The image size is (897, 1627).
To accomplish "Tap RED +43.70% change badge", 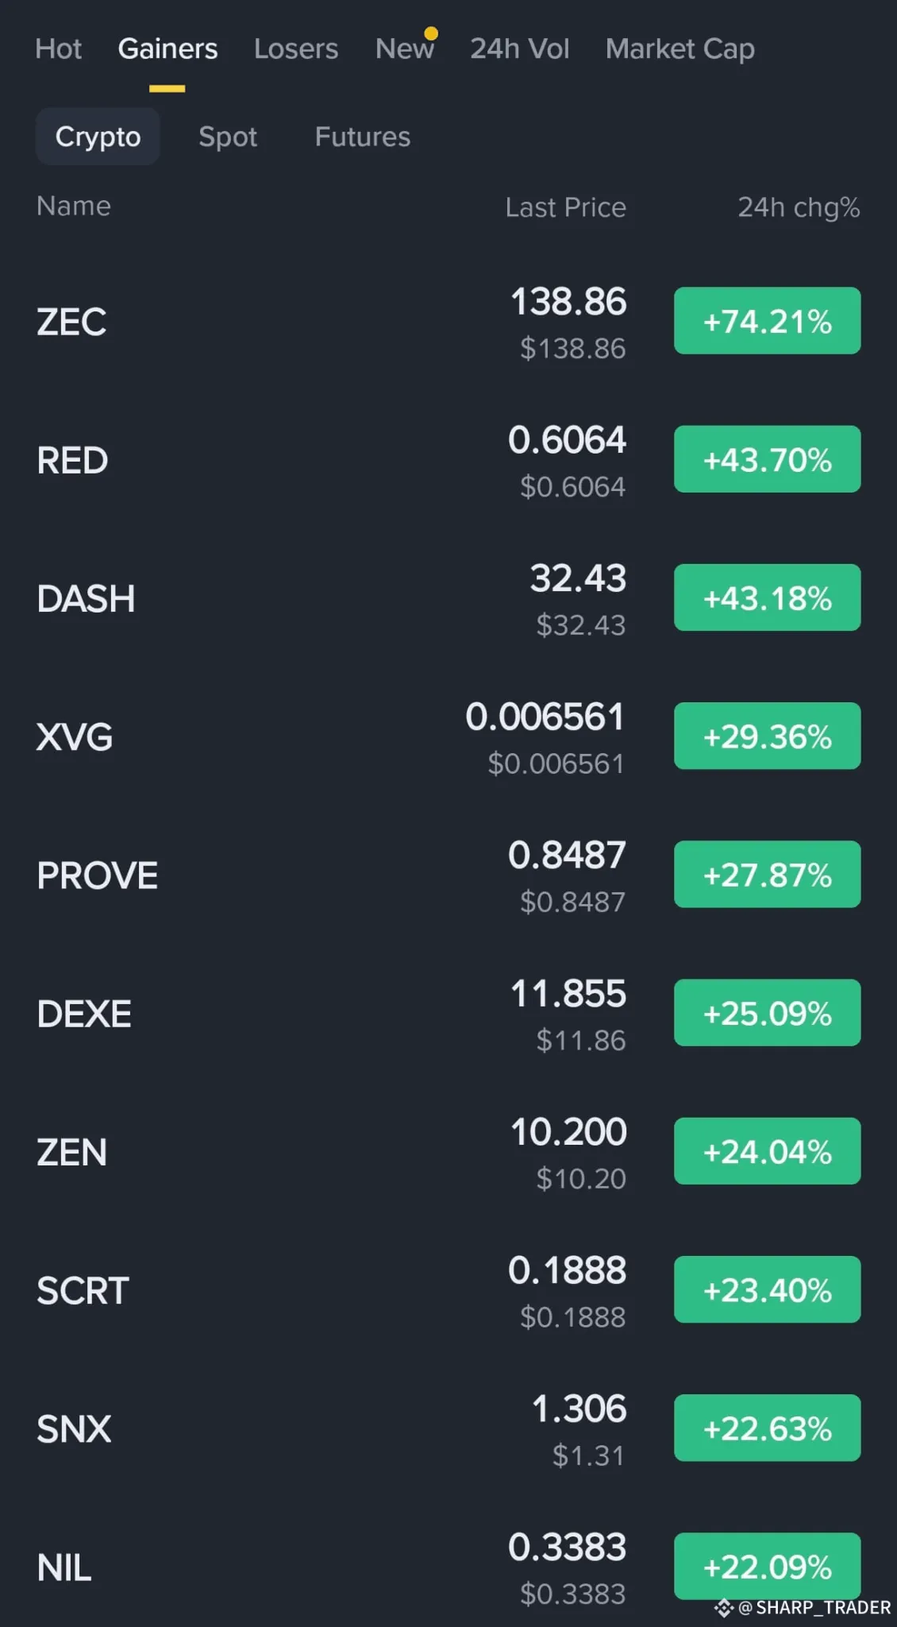I will (x=767, y=459).
